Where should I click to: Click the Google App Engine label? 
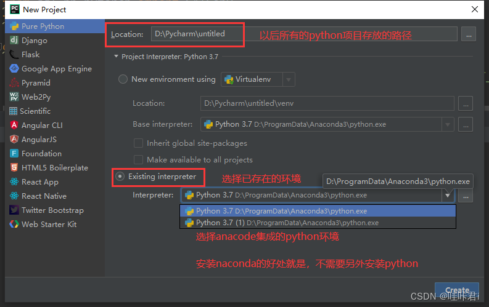[57, 69]
